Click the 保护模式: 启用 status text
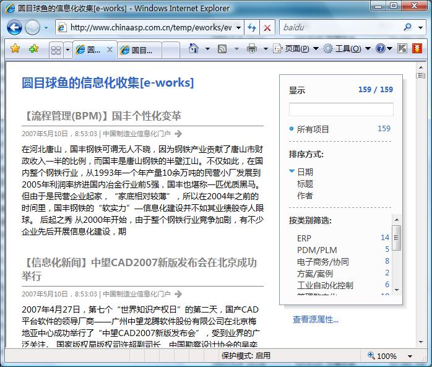 tap(246, 356)
